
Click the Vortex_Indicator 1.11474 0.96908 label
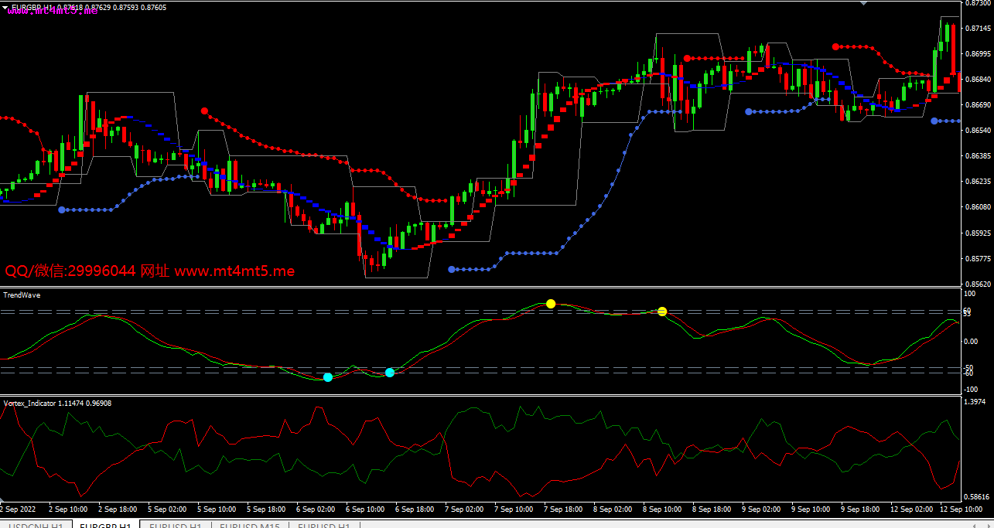coord(57,404)
